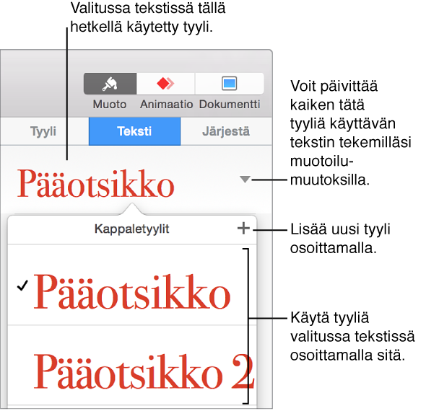
Task: Select the Teksti tab
Action: point(134,131)
